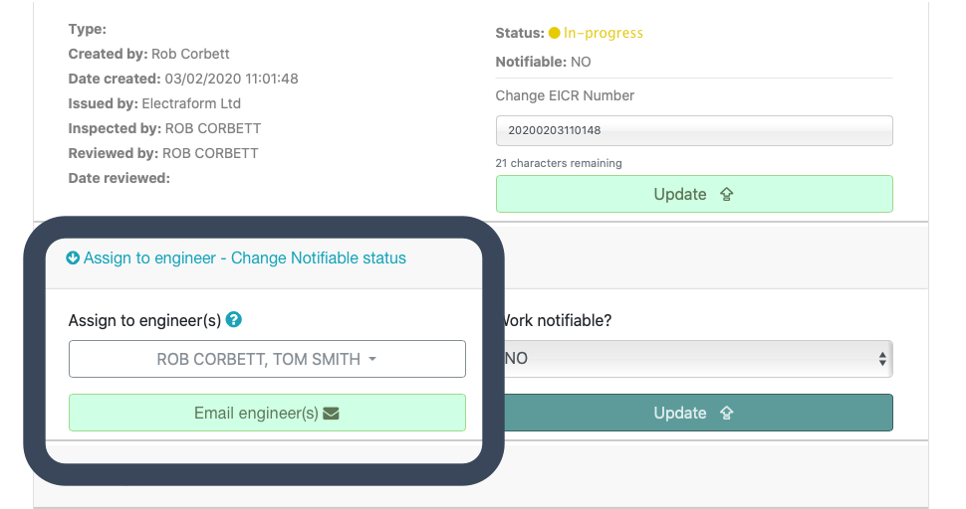Click the help question mark icon
Viewport: 966px width, 509px height.
[x=234, y=320]
